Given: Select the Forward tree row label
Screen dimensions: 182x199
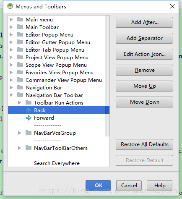Looking at the screenshot, I should (x=44, y=118).
